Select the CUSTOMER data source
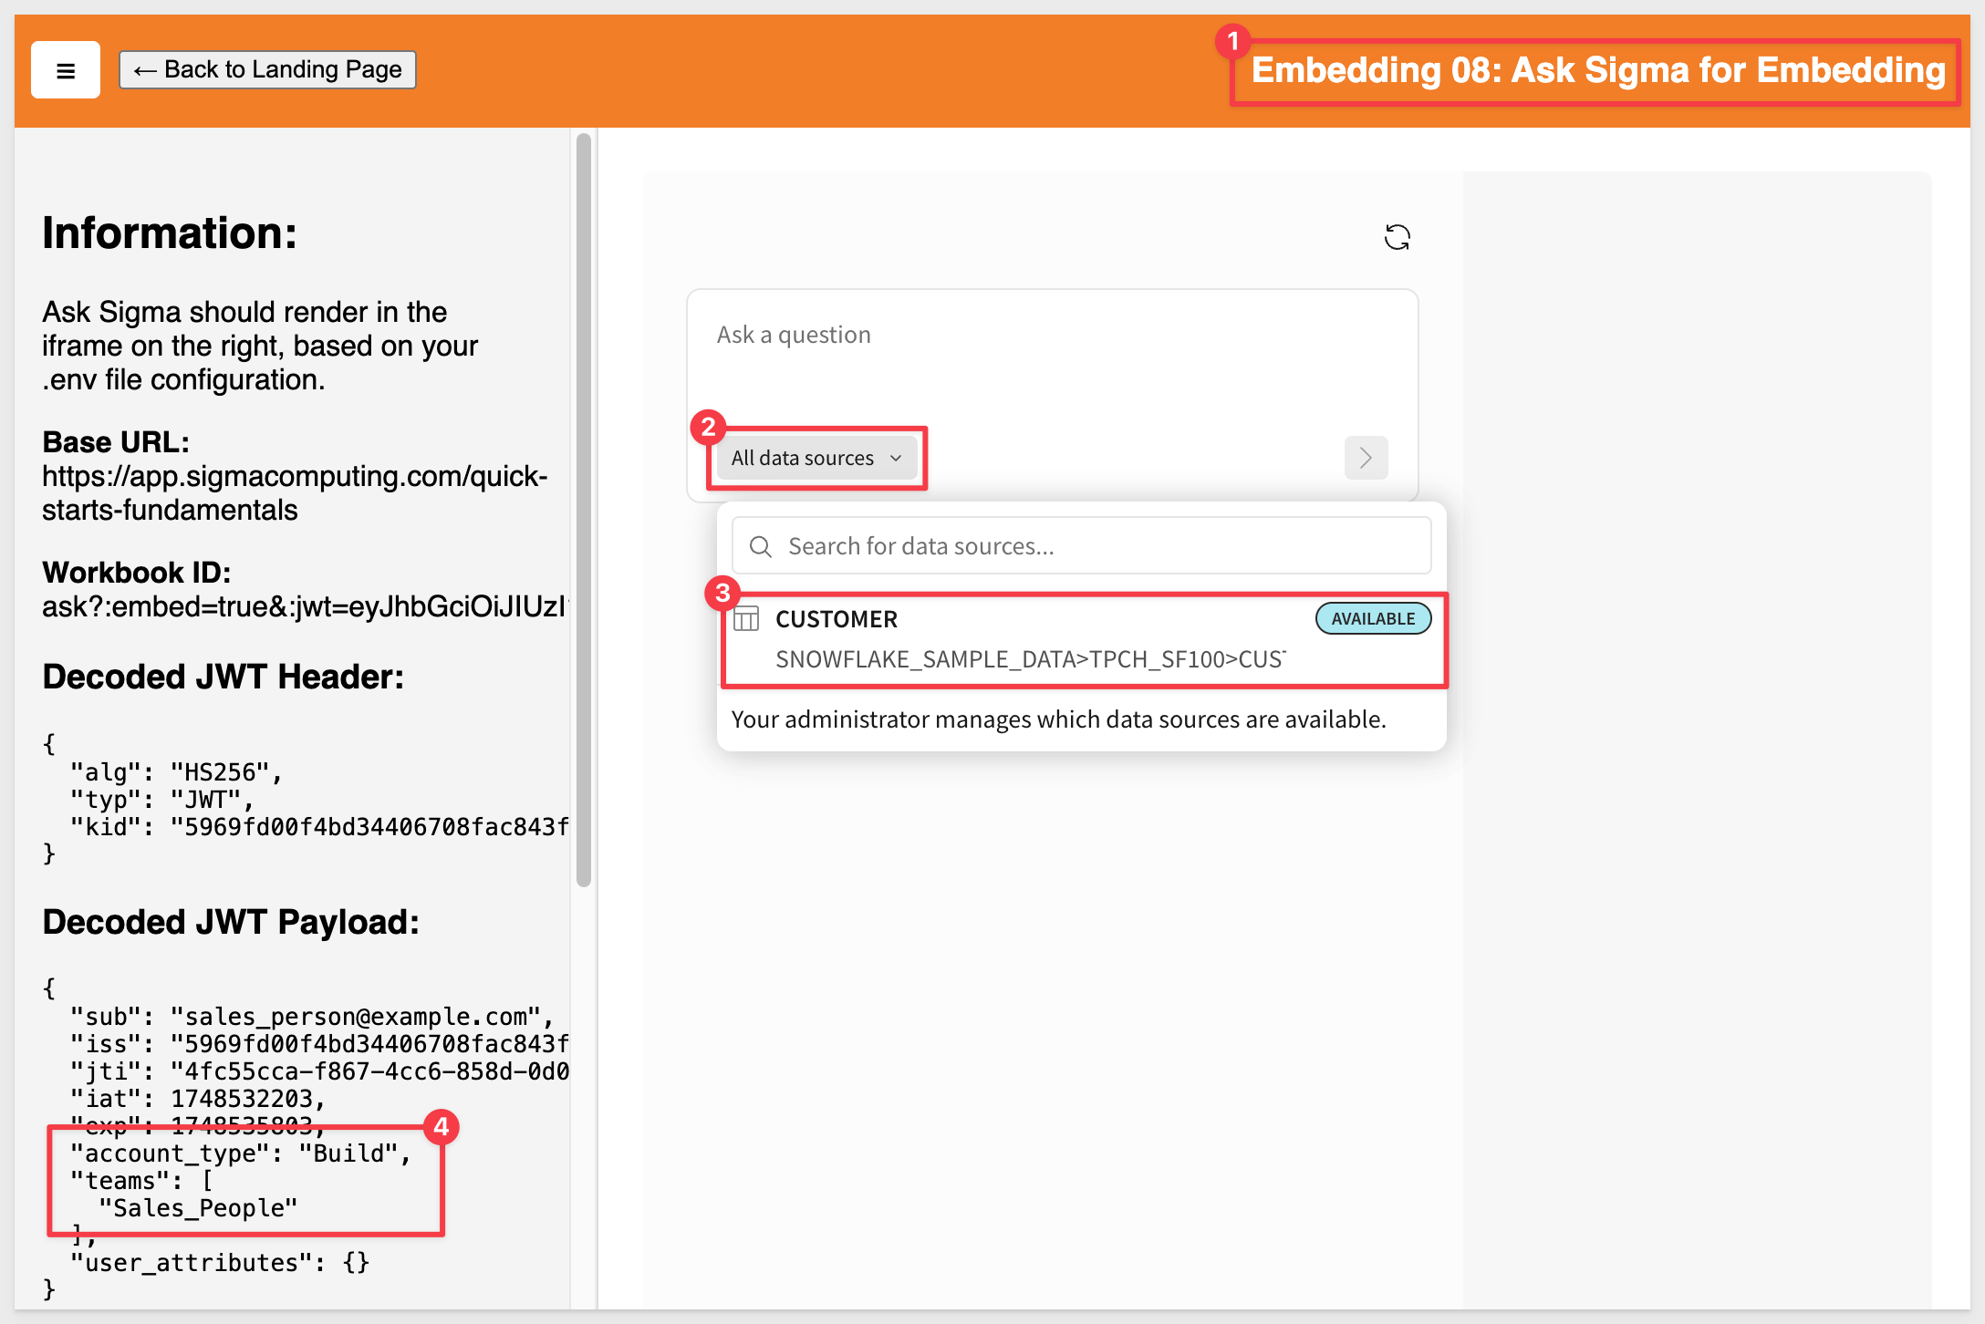The width and height of the screenshot is (1985, 1324). pyautogui.click(x=1083, y=639)
